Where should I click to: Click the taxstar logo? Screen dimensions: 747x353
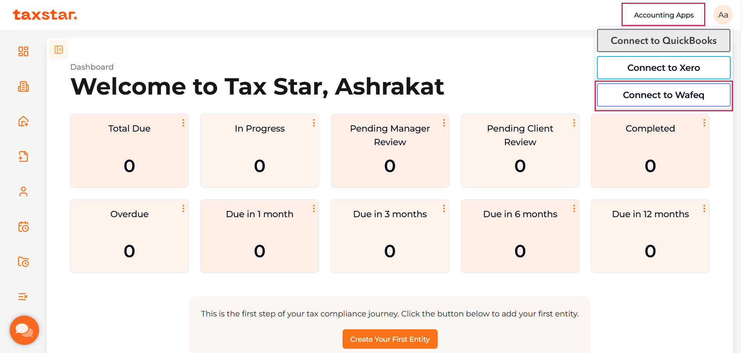click(45, 15)
